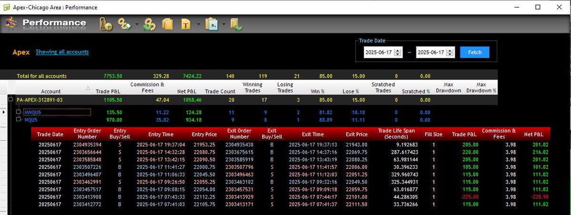Viewport: 571px width, 215px height.
Task: Open the dropdown arrow beside the gears eraser icon
Action: (137, 24)
